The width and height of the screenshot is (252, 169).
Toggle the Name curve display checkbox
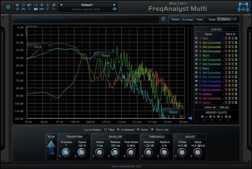pyautogui.click(x=138, y=130)
